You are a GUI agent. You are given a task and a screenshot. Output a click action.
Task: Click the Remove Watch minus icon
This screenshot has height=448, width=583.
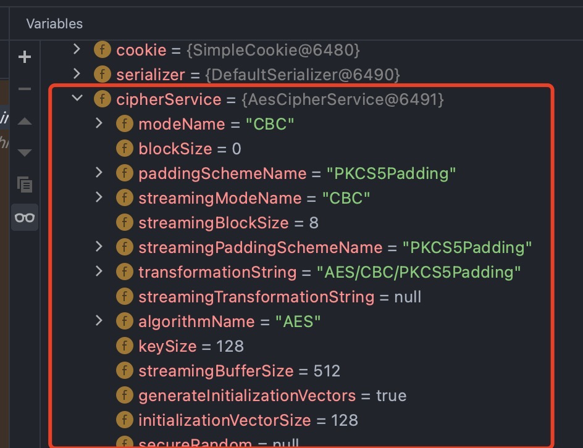(x=25, y=89)
